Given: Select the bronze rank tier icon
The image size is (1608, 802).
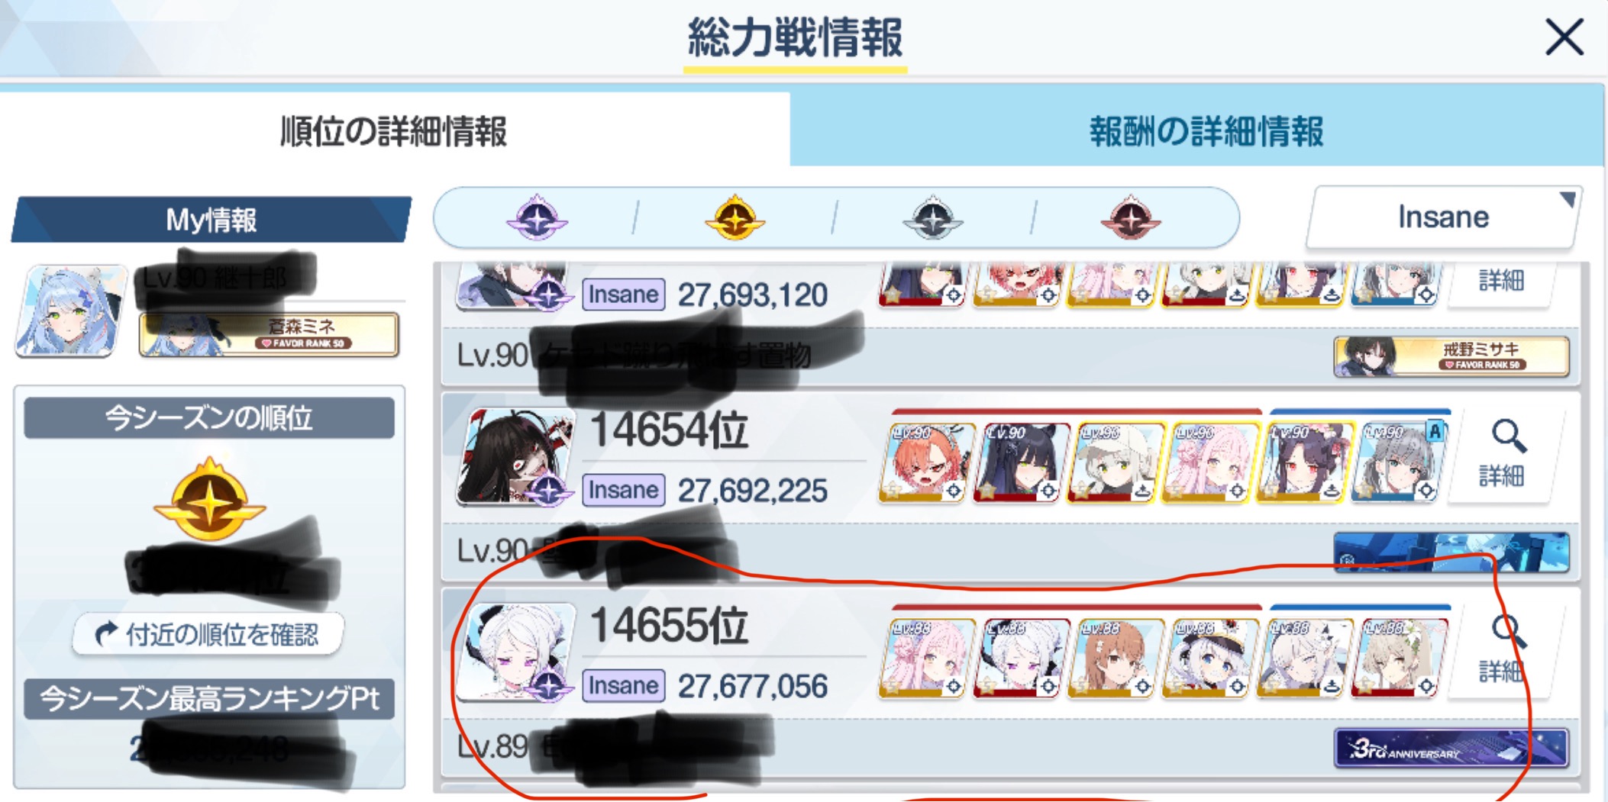Looking at the screenshot, I should (1130, 217).
